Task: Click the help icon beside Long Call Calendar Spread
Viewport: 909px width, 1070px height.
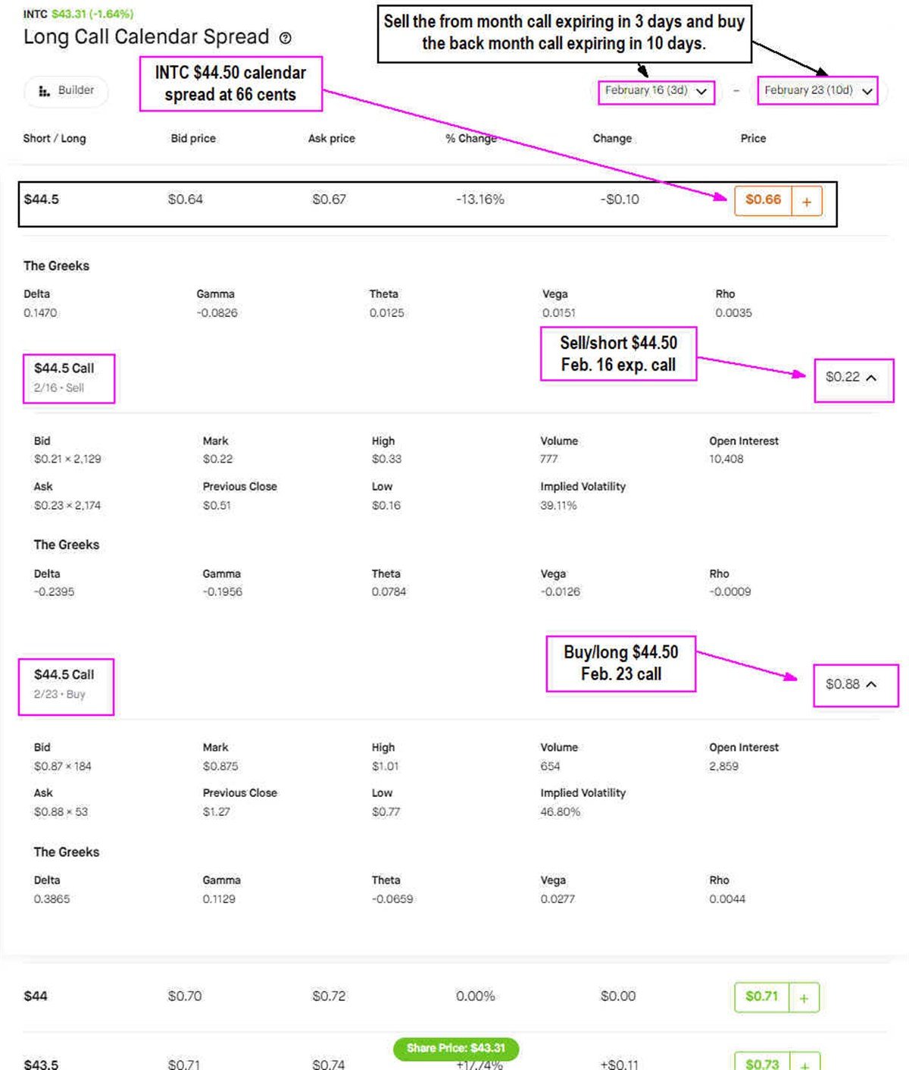Action: [286, 38]
